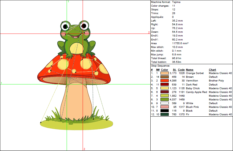
Task: Click the Brown color swatch
Action: click(x=164, y=77)
